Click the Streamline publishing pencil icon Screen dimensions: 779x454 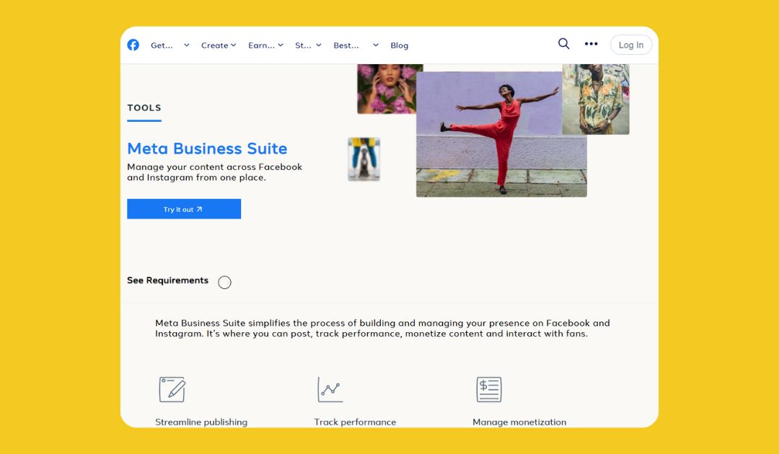(x=172, y=389)
